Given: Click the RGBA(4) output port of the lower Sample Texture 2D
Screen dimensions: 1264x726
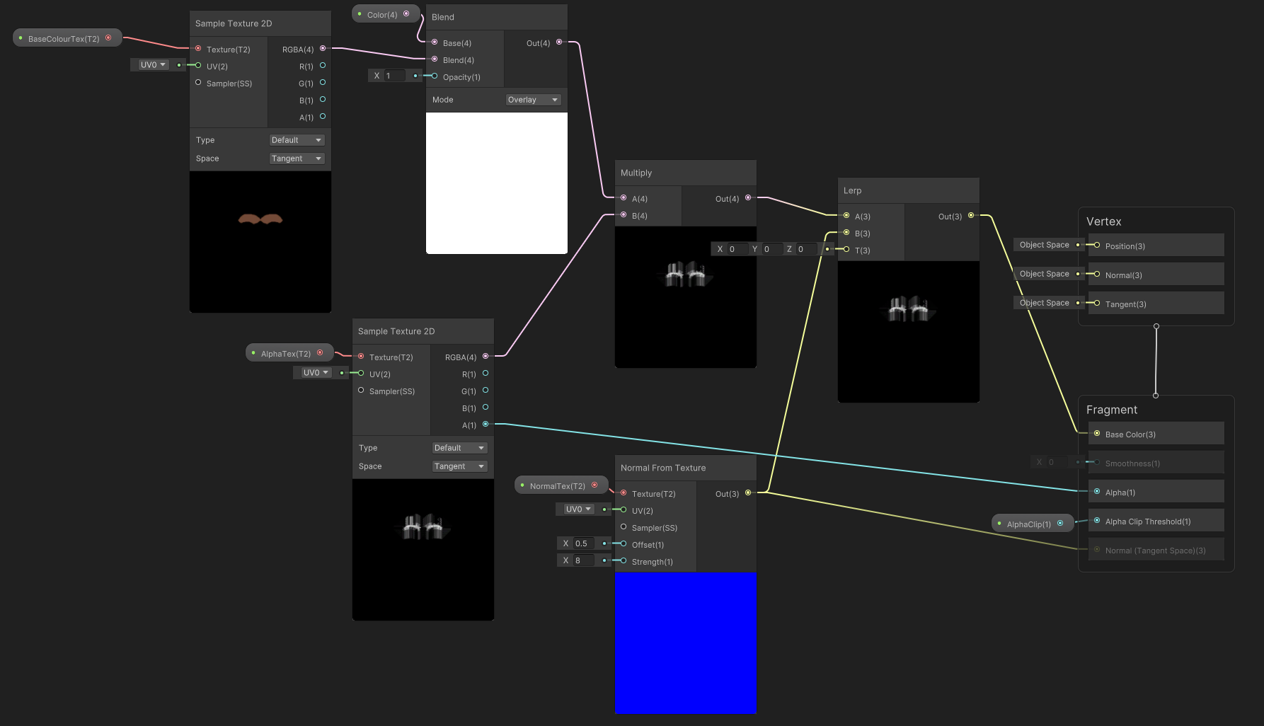Looking at the screenshot, I should tap(486, 356).
